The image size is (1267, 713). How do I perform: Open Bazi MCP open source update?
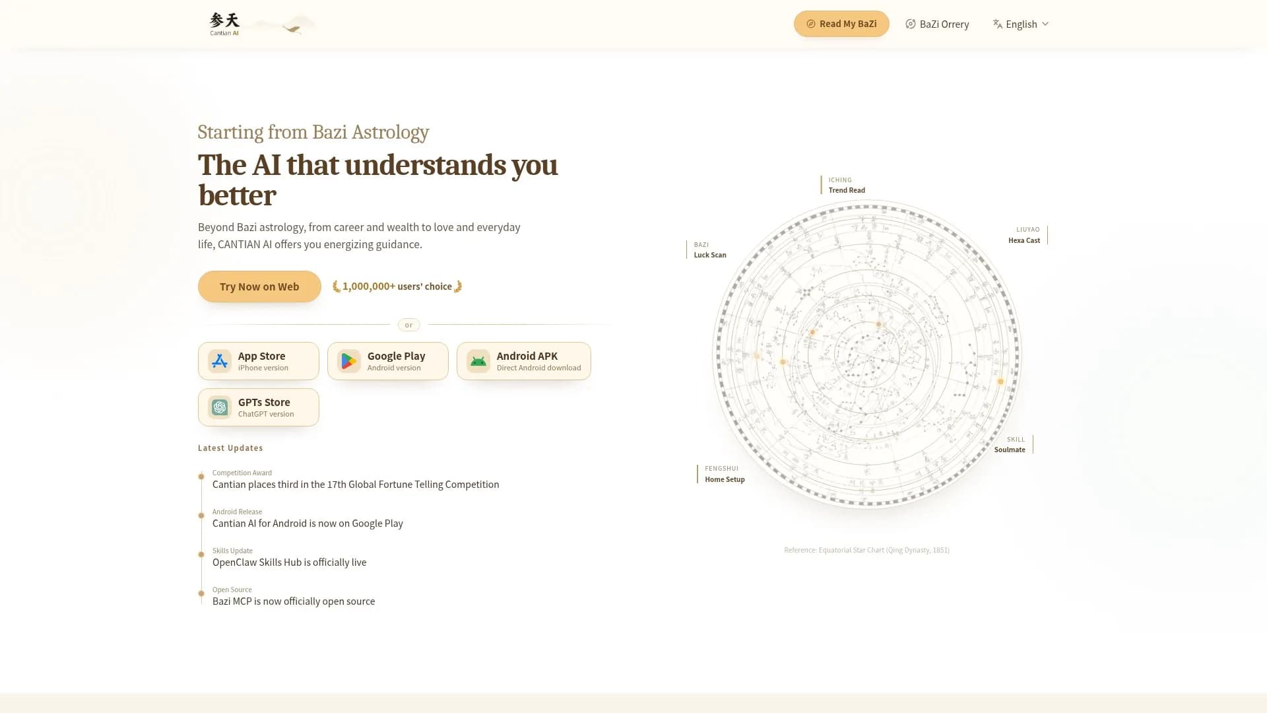294,601
